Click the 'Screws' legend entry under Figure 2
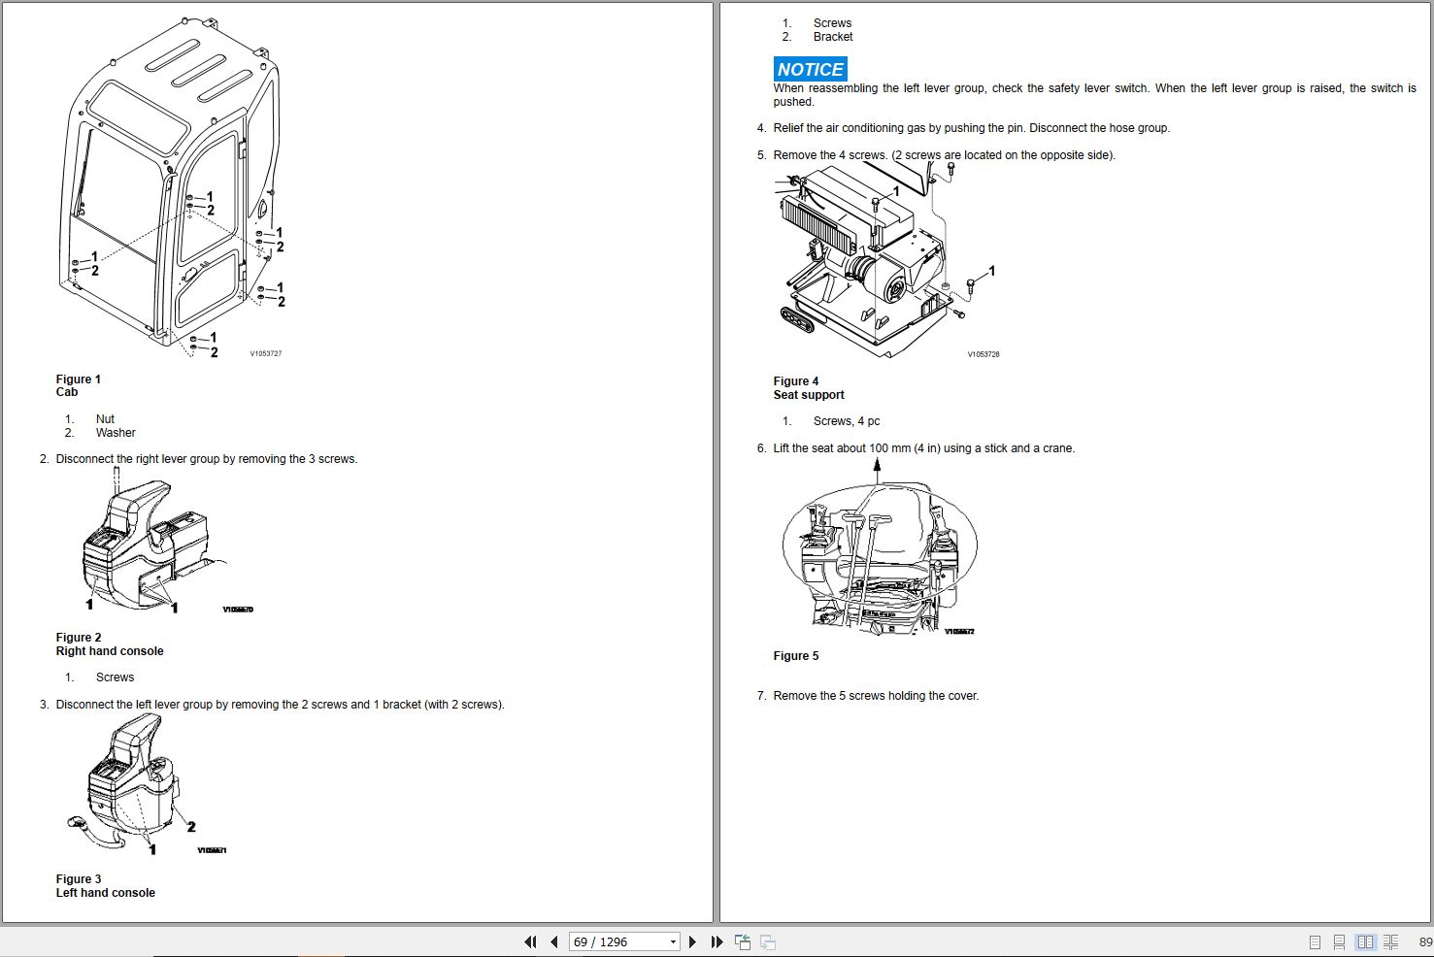 point(115,677)
